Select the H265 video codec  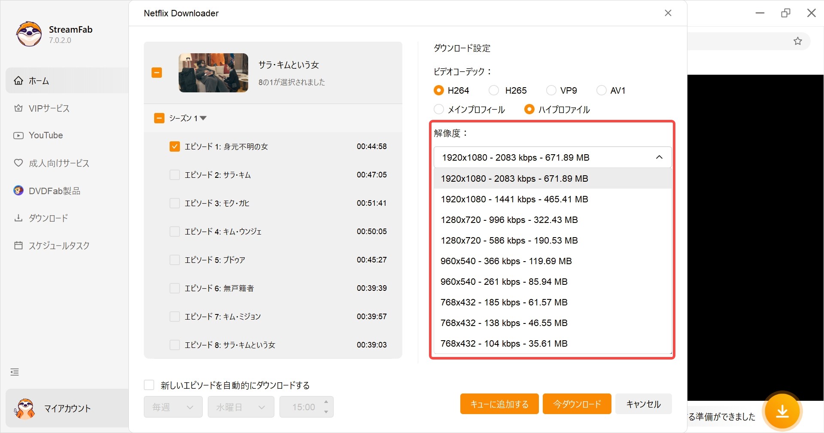494,90
